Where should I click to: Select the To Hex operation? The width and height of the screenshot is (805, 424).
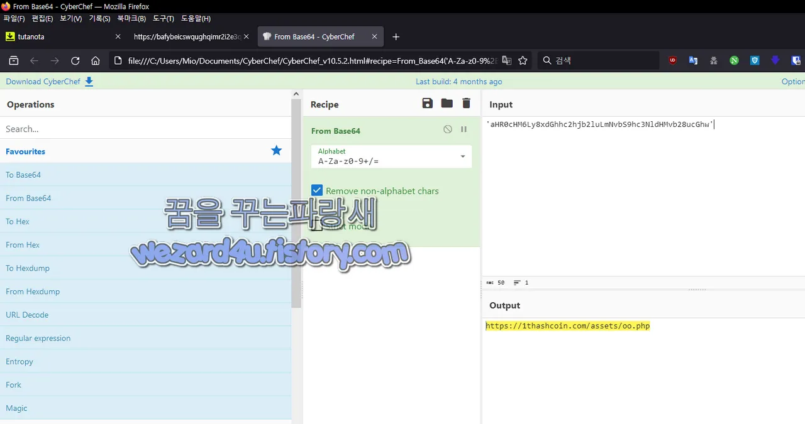click(x=145, y=221)
